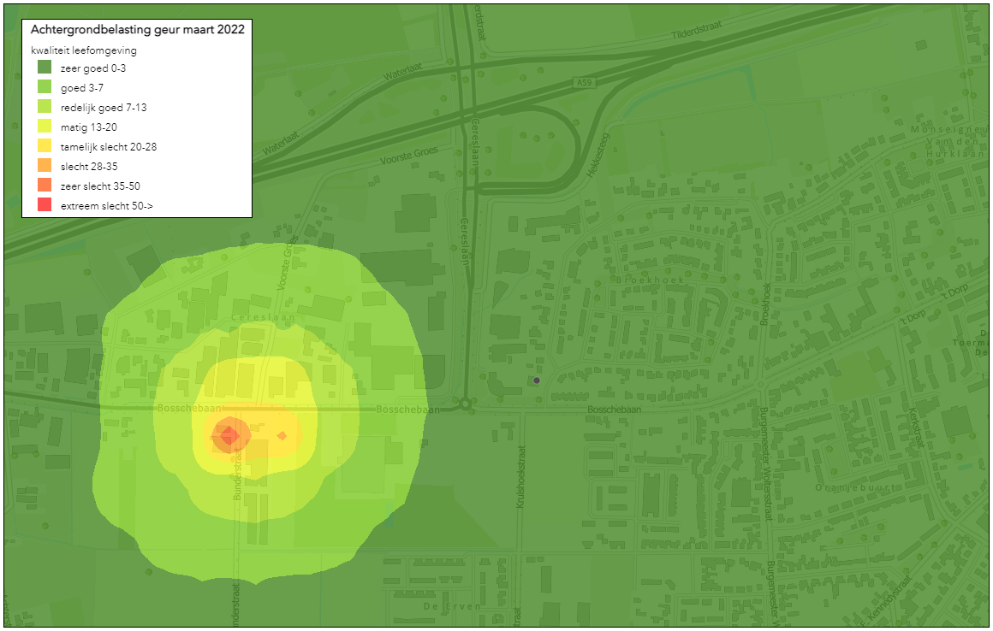The image size is (993, 631).
Task: Choose the 'zeer slecht 35-50' legend swatch
Action: coord(45,185)
